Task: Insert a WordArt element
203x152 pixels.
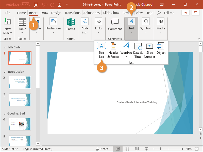Action: click(x=126, y=50)
